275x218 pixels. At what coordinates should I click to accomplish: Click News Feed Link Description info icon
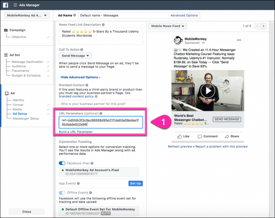[103, 25]
